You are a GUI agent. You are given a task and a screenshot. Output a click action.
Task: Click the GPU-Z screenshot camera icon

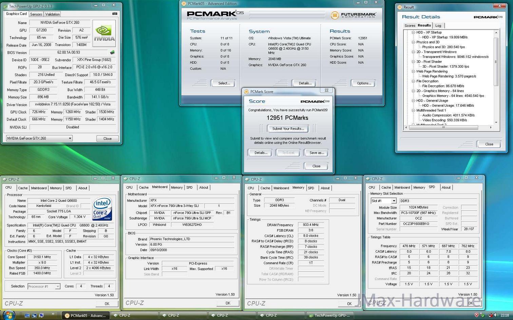pos(115,14)
